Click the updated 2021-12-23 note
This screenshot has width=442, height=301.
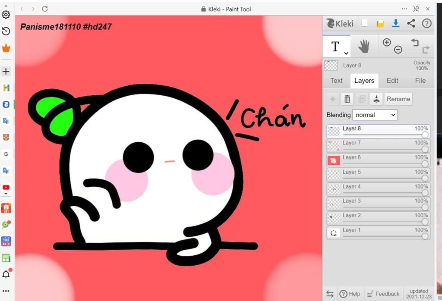tap(419, 294)
